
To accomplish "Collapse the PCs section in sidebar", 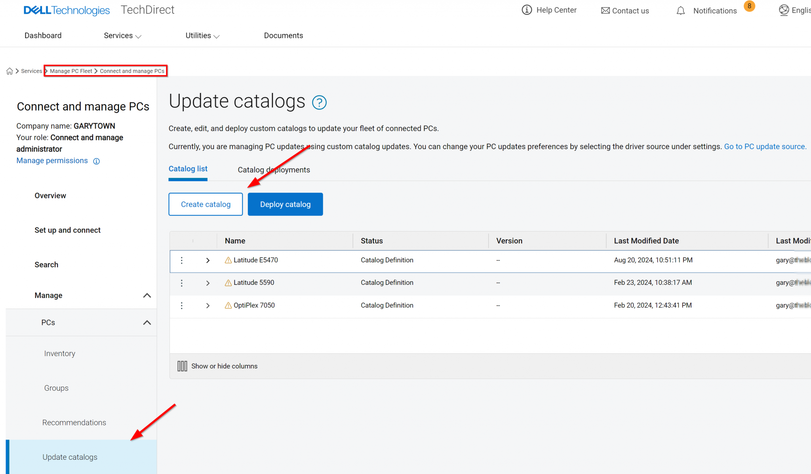I will coord(147,322).
